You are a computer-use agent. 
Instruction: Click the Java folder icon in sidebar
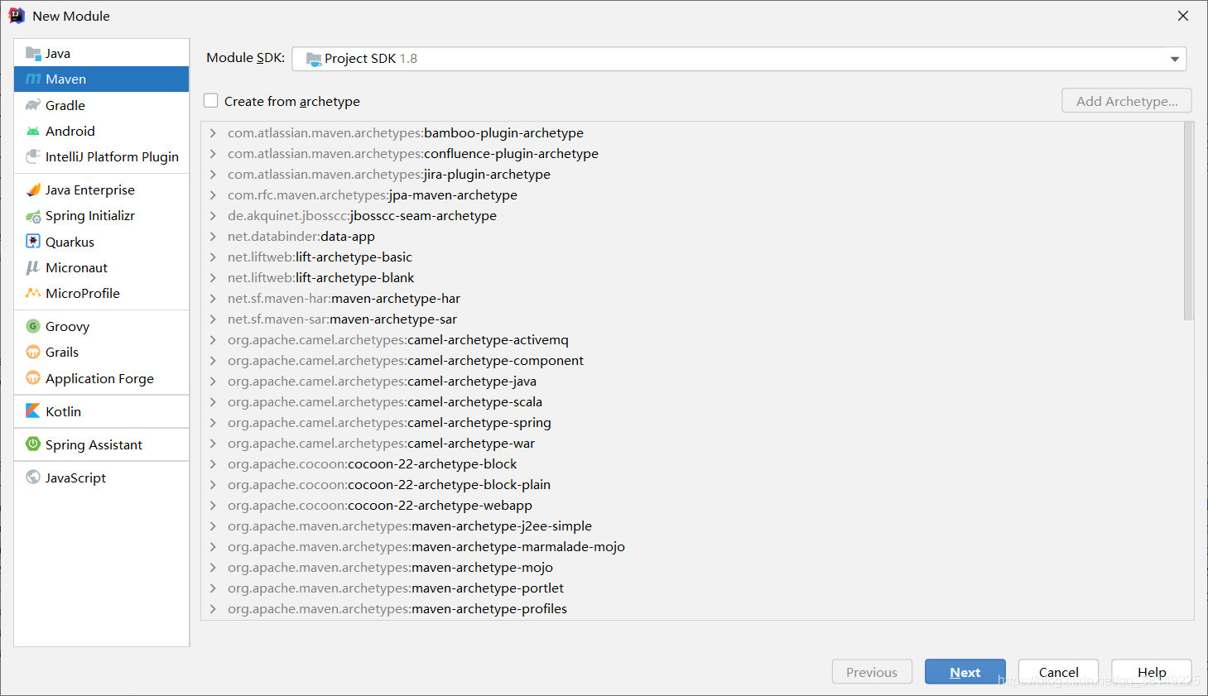coord(33,54)
